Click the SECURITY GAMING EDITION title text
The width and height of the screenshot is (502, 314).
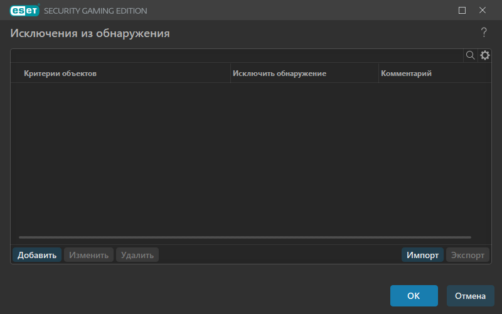click(x=95, y=11)
